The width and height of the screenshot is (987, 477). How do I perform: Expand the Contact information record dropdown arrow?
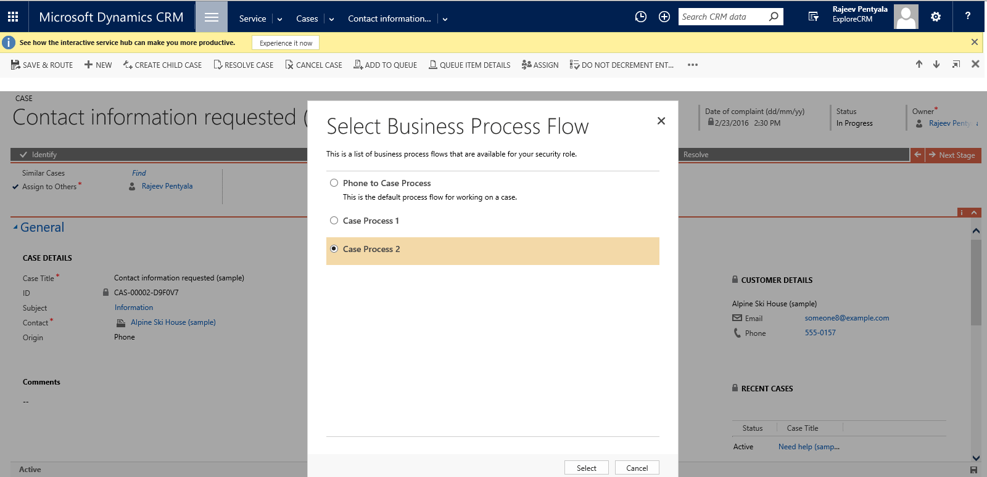coord(445,19)
